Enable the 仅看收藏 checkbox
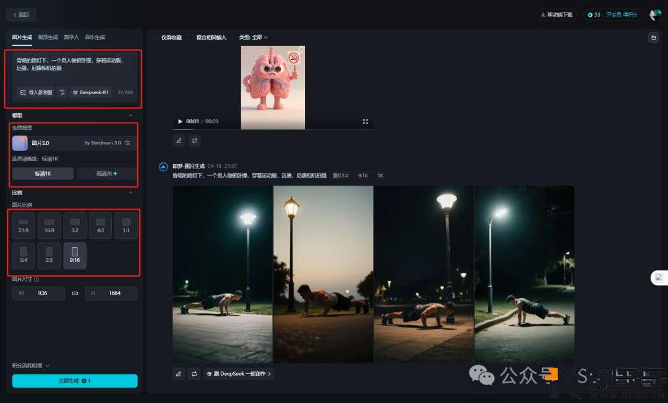 click(156, 38)
